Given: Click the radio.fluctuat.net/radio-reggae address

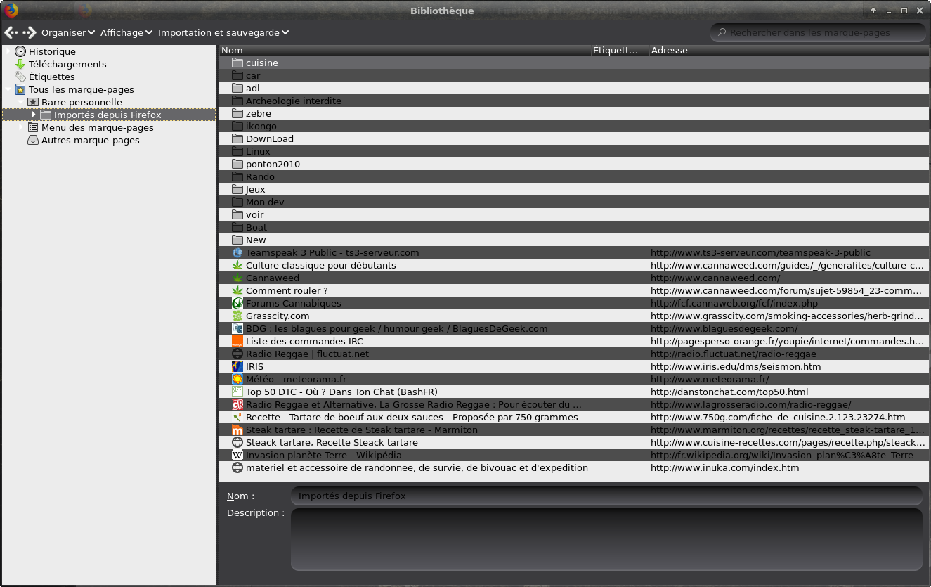Looking at the screenshot, I should [x=734, y=354].
